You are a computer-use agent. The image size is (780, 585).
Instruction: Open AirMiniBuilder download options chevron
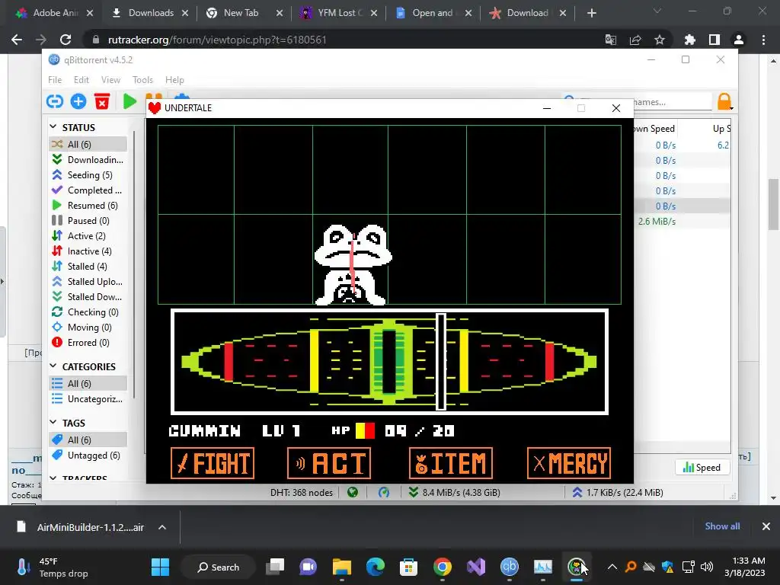162,527
